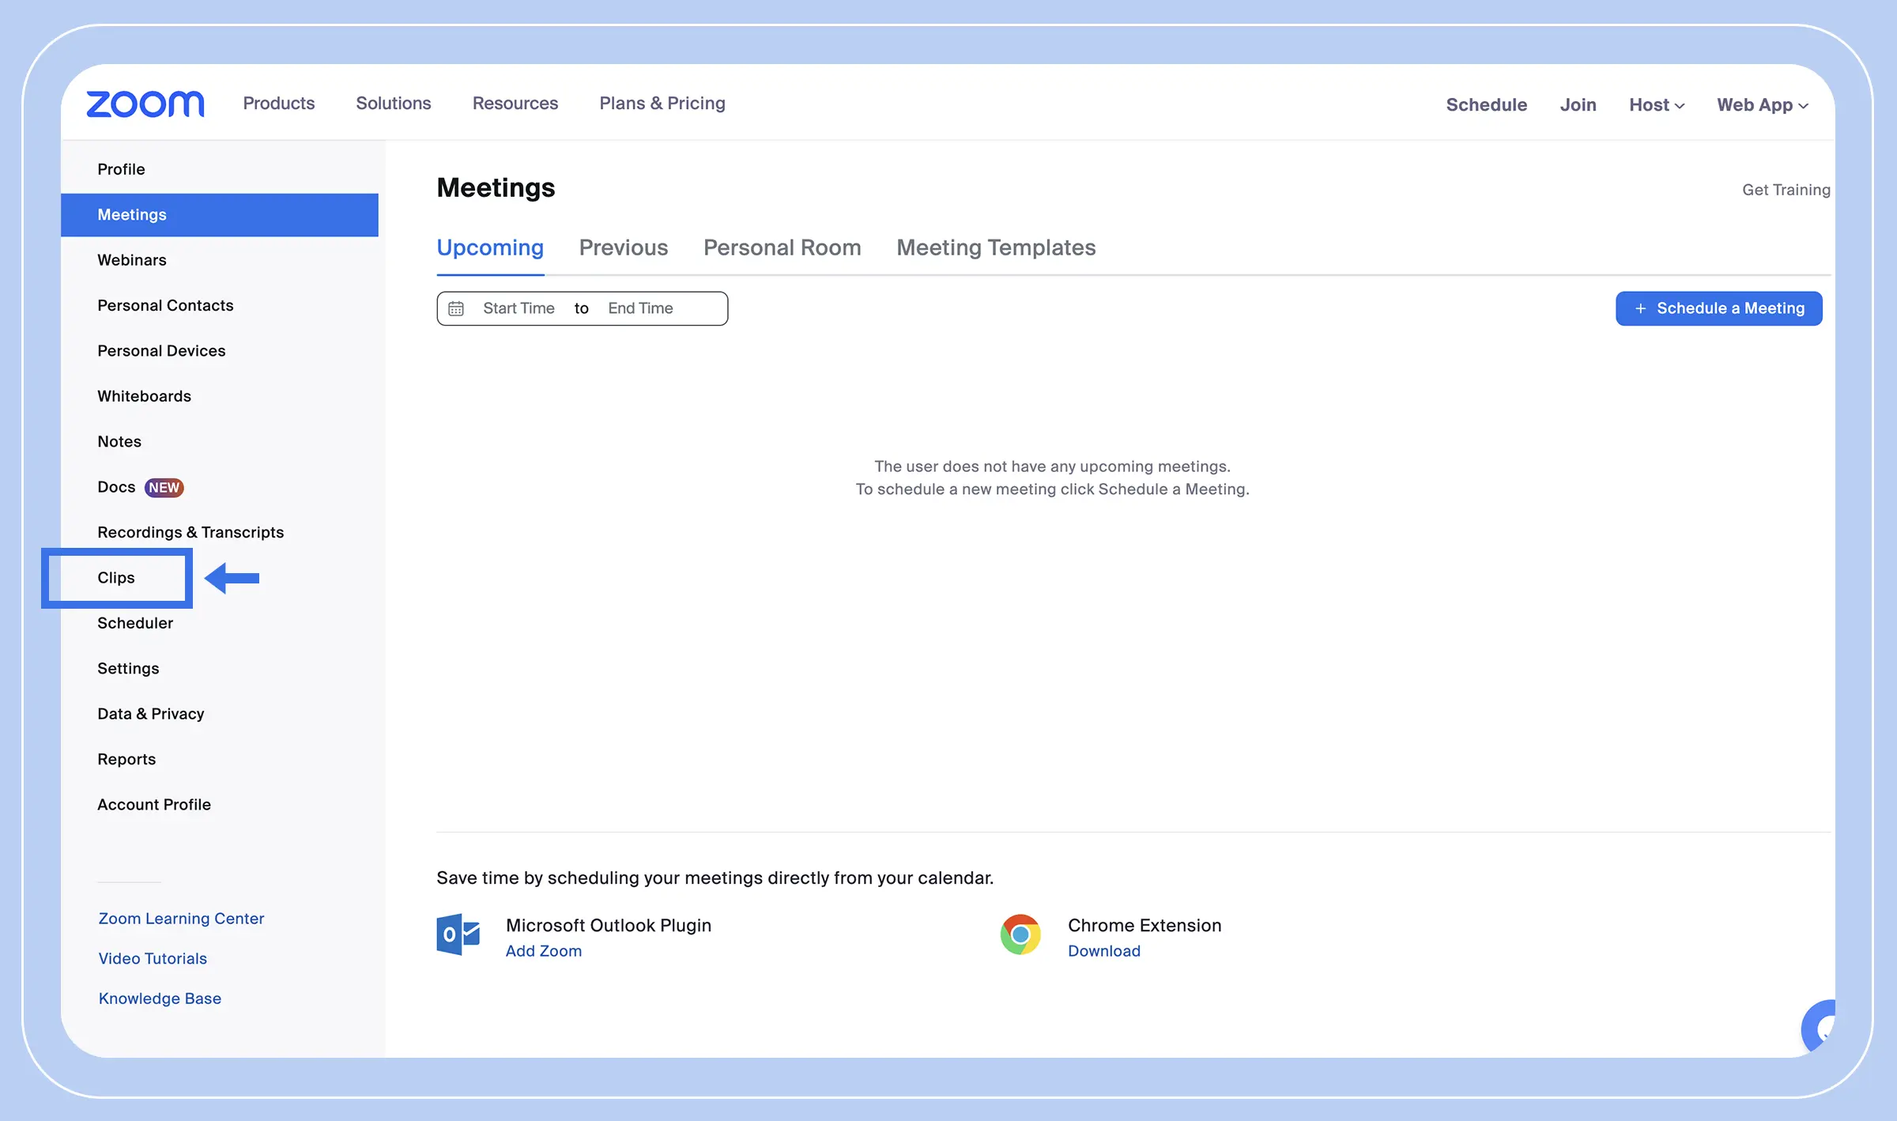Open the Video Tutorials link
Screen dimensions: 1897x1121
153,959
